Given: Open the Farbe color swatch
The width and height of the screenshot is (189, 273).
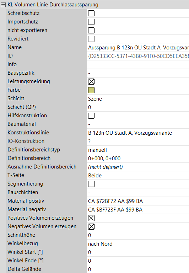Looking at the screenshot, I should point(91,90).
